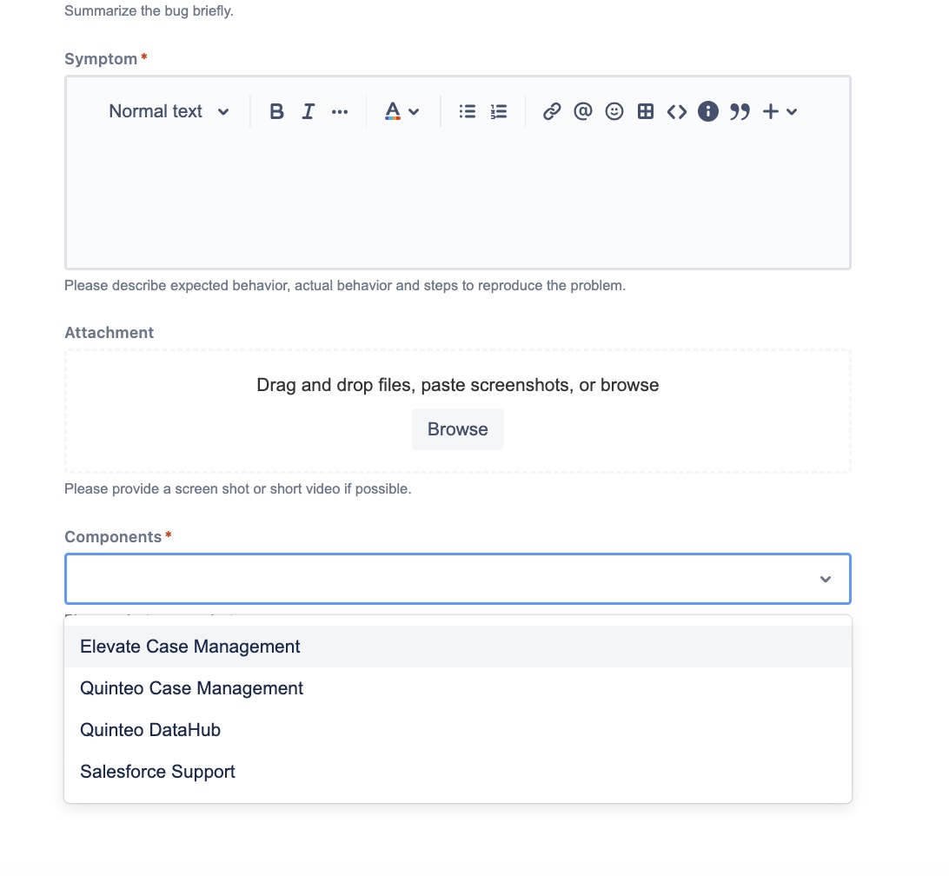Choose Quinteo DataHub component

pyautogui.click(x=457, y=730)
